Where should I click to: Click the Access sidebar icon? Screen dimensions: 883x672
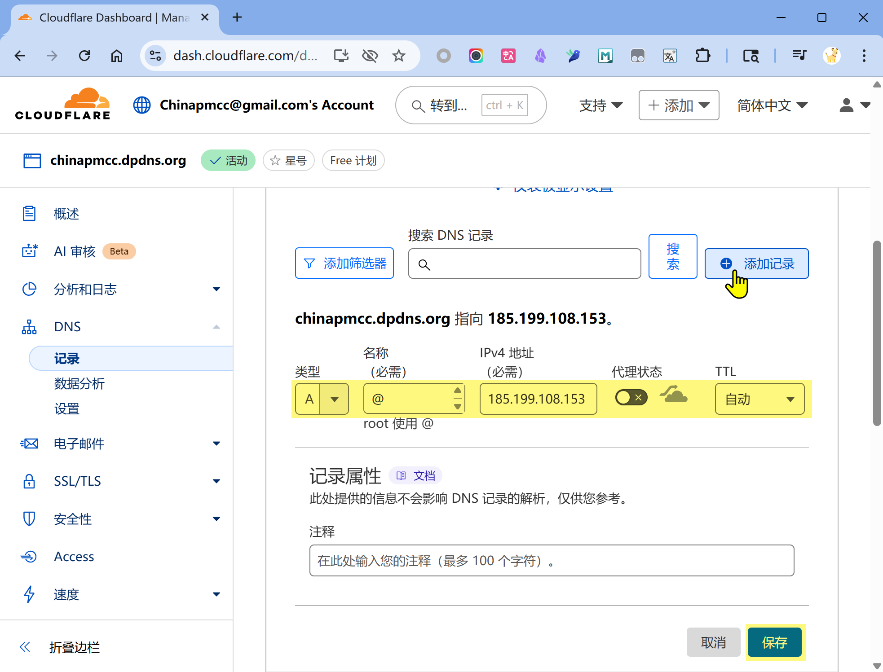(x=29, y=557)
